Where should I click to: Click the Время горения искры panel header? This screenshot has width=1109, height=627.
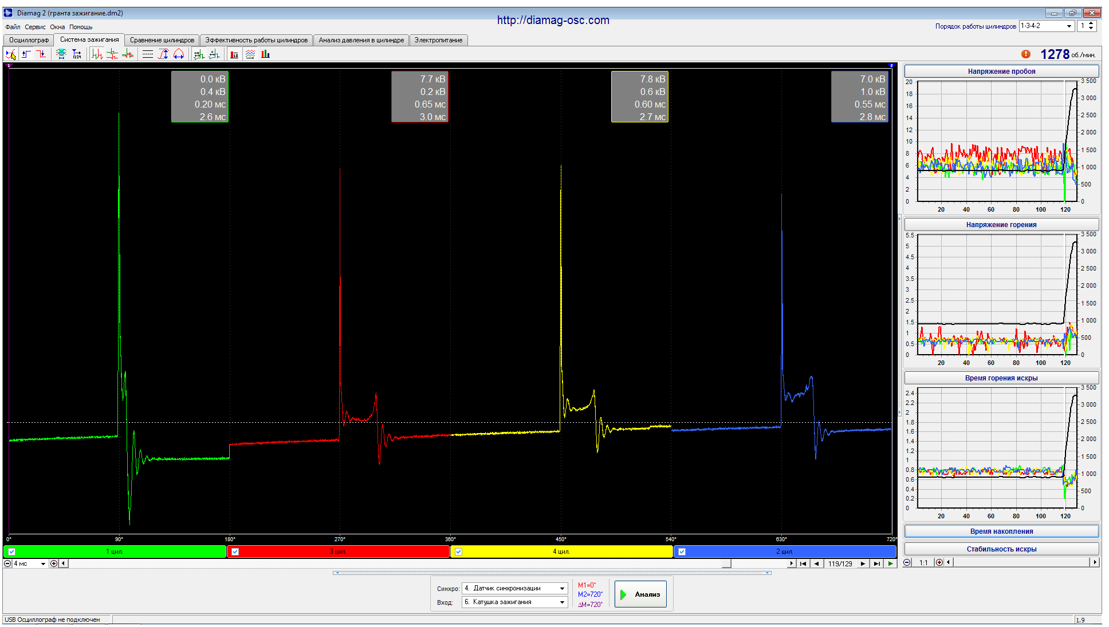tap(1001, 378)
